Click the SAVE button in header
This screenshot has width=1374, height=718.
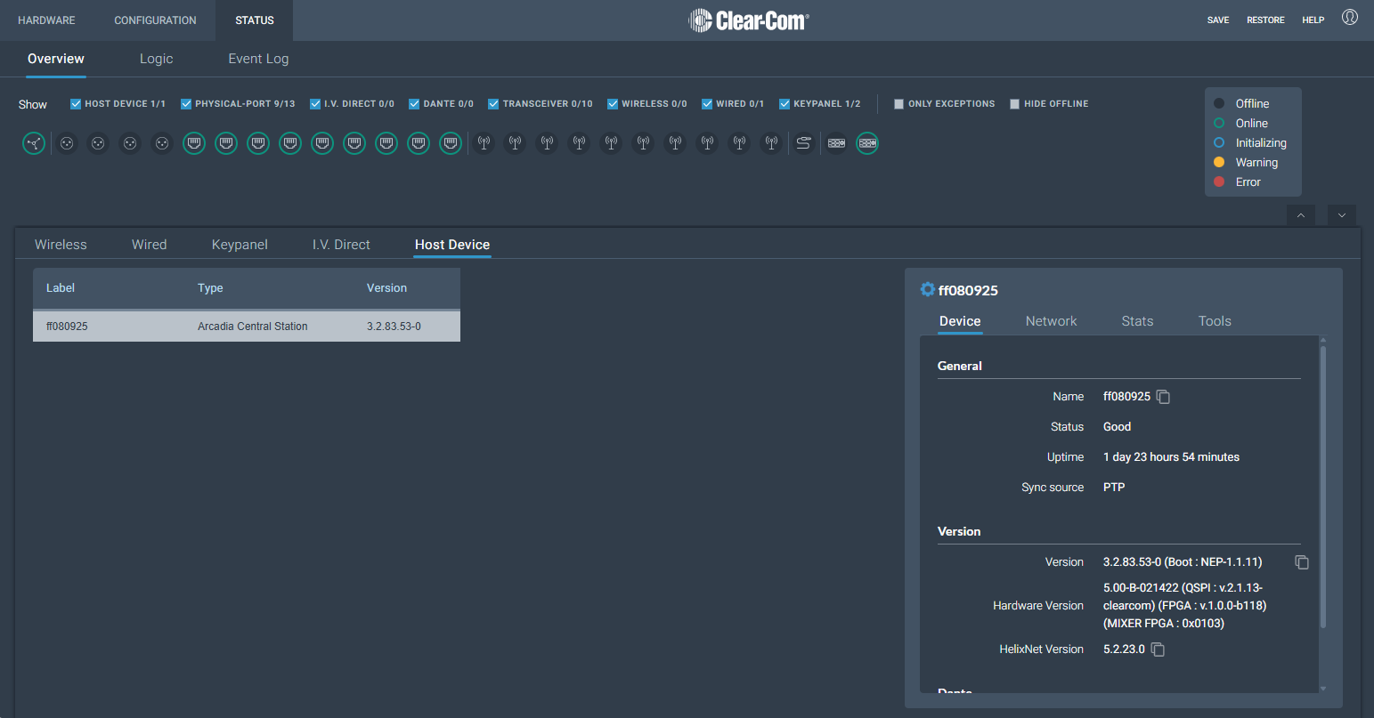[x=1218, y=20]
